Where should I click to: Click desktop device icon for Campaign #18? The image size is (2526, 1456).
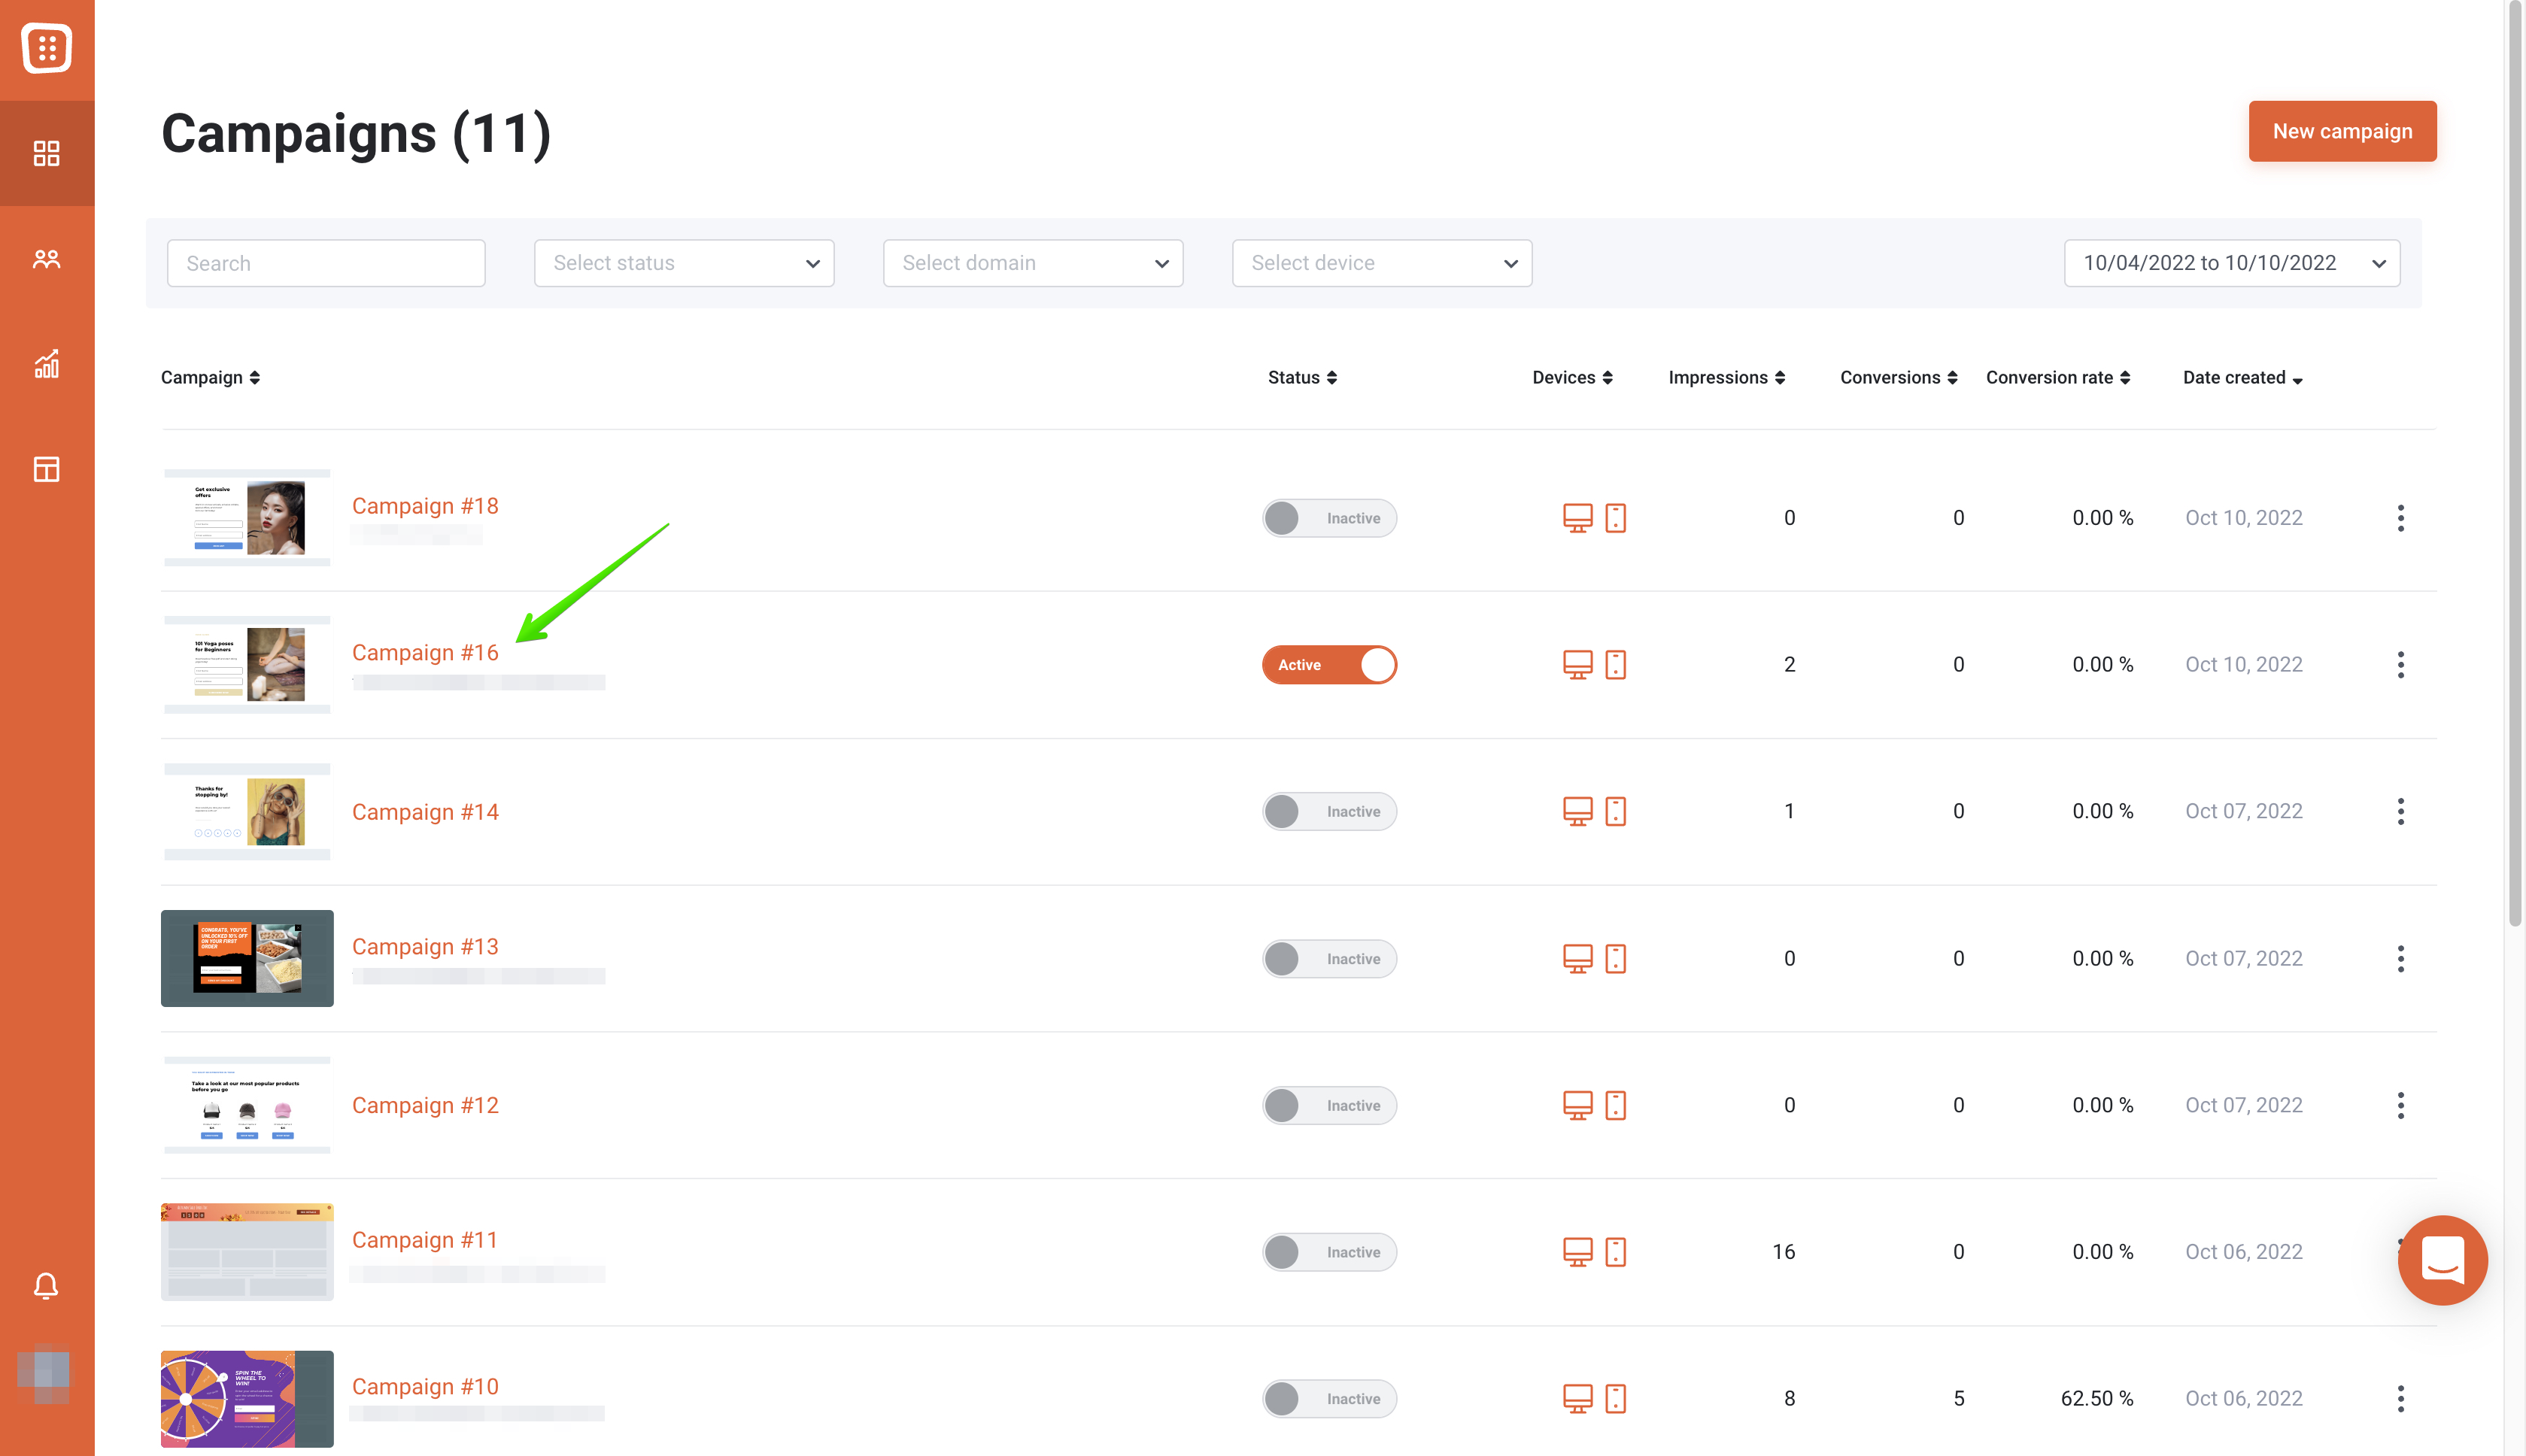1577,518
